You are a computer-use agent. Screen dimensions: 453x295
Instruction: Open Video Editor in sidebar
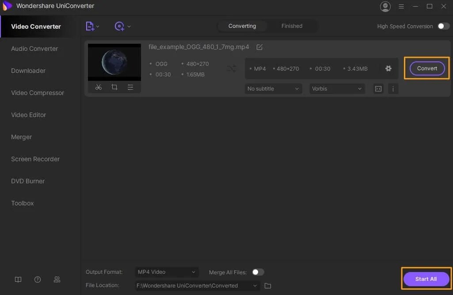[x=29, y=115]
